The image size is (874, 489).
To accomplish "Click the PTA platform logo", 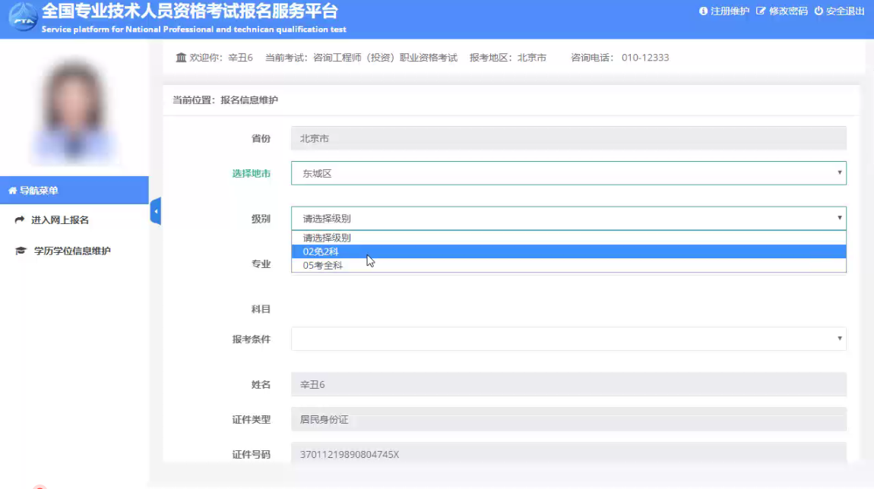I will pyautogui.click(x=21, y=19).
